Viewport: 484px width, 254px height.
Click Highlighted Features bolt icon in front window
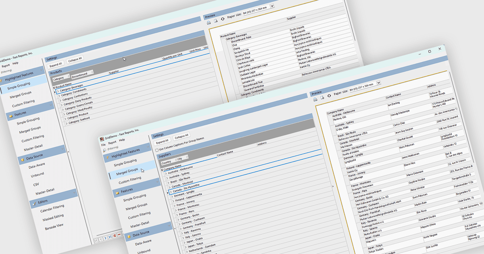[x=107, y=158]
